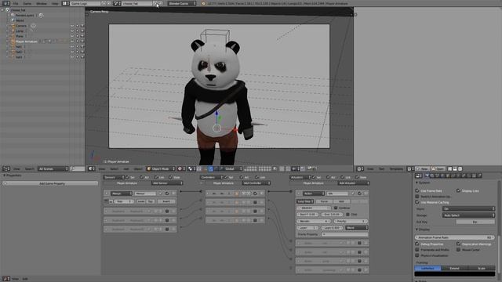Open the Blender Game render engine dropdown
Viewport: 502px width, 282px height.
[181, 3]
